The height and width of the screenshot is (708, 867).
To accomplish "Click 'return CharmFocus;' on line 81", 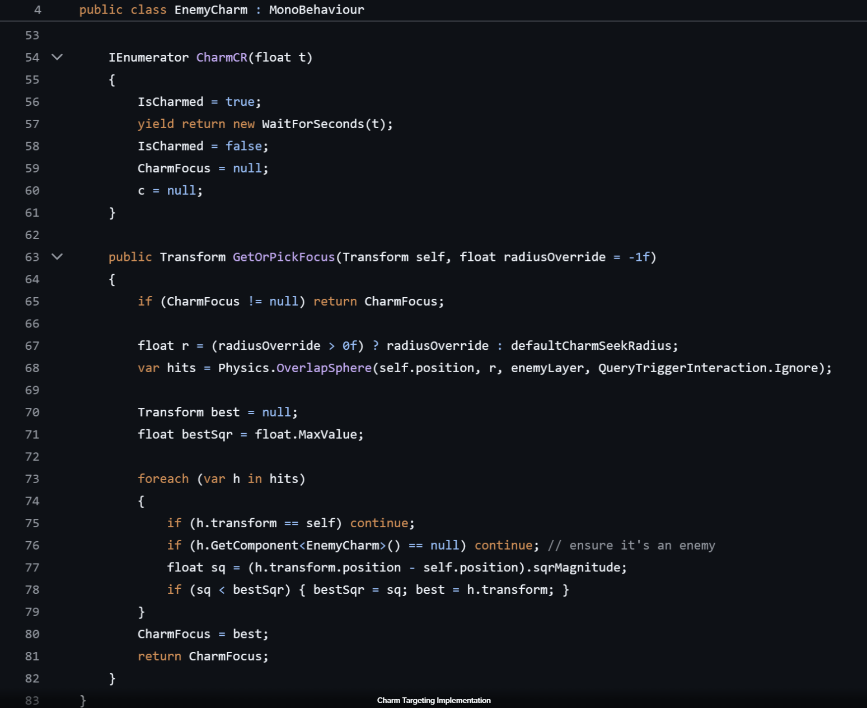I will coord(203,656).
